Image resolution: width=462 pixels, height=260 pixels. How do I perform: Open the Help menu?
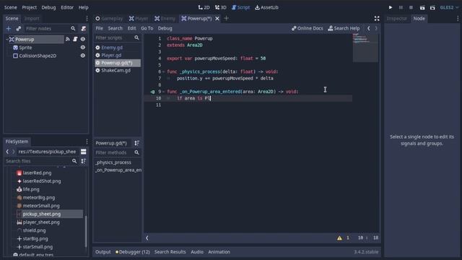coord(84,7)
